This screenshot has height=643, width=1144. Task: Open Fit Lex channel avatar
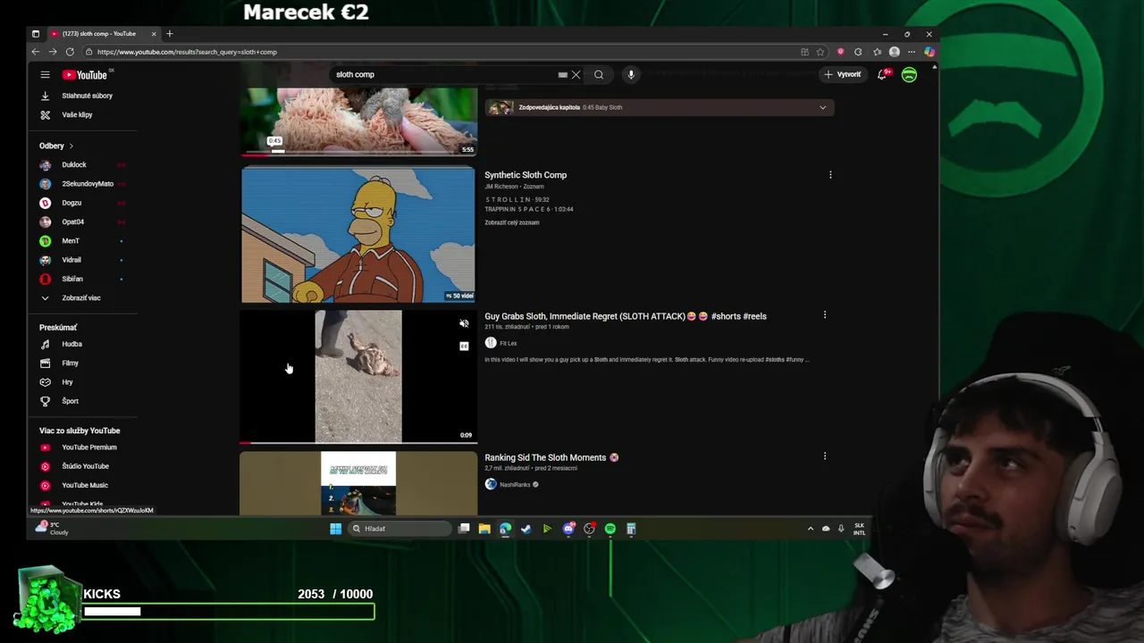point(491,343)
